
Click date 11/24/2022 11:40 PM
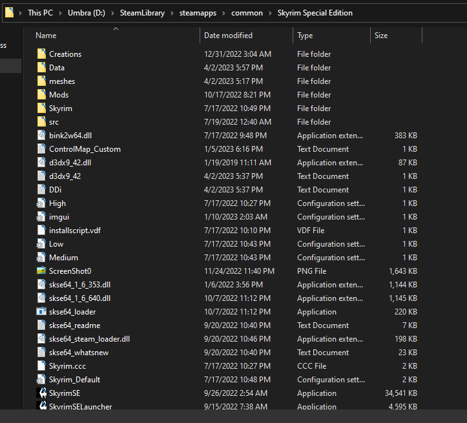pos(239,271)
